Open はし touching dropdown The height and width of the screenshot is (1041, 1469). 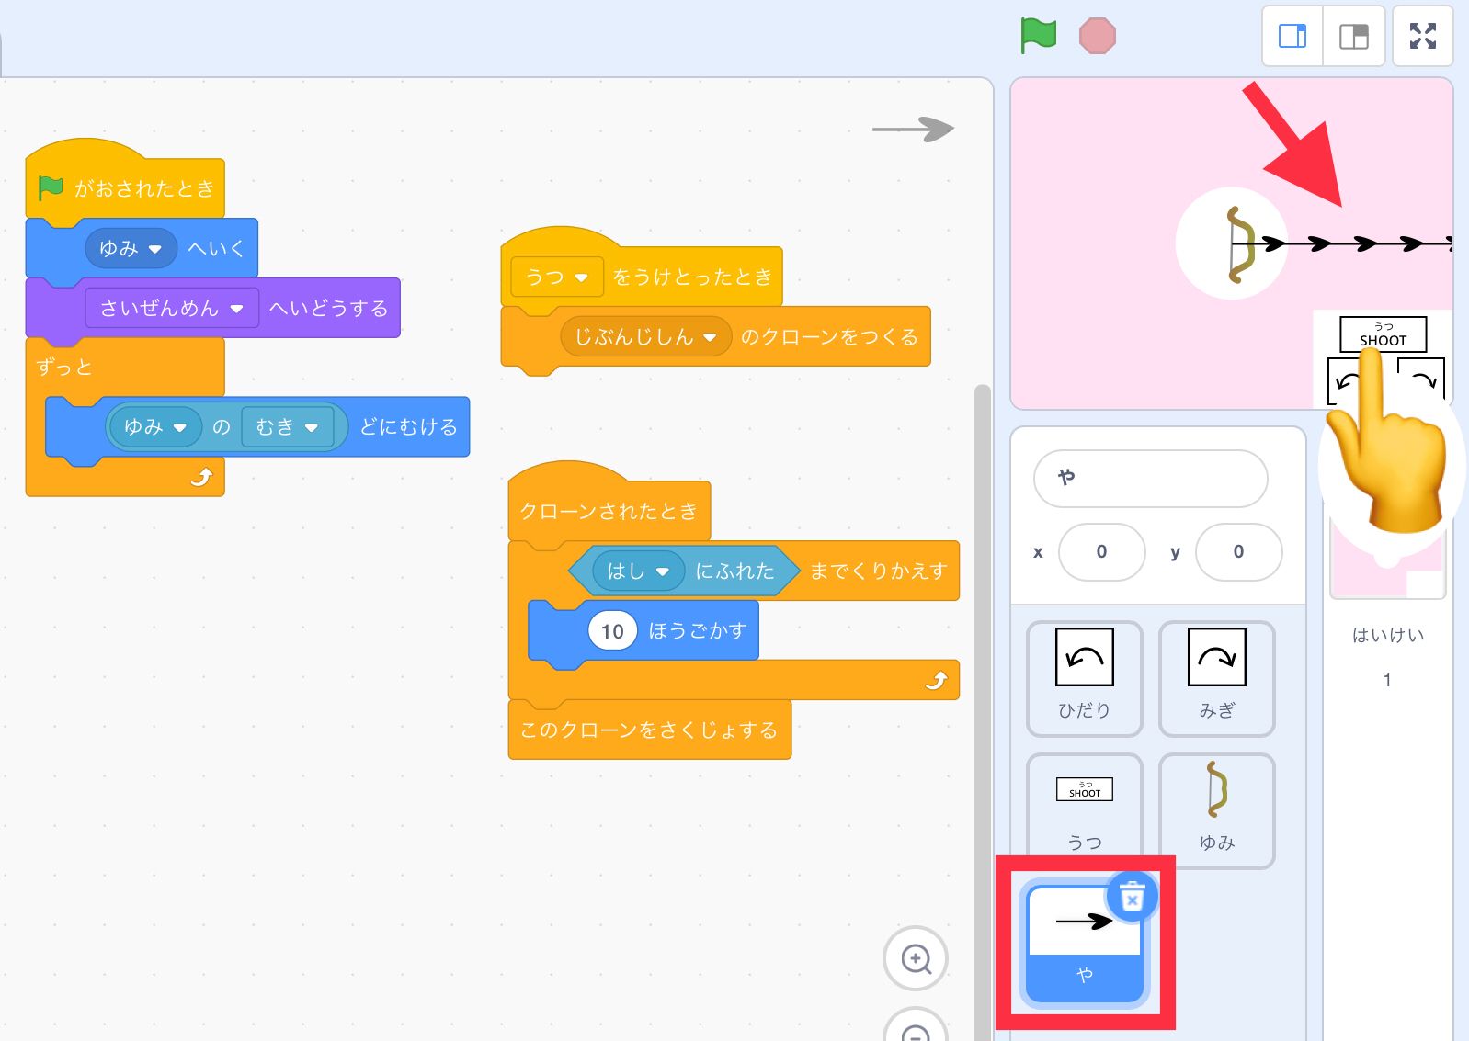point(638,571)
